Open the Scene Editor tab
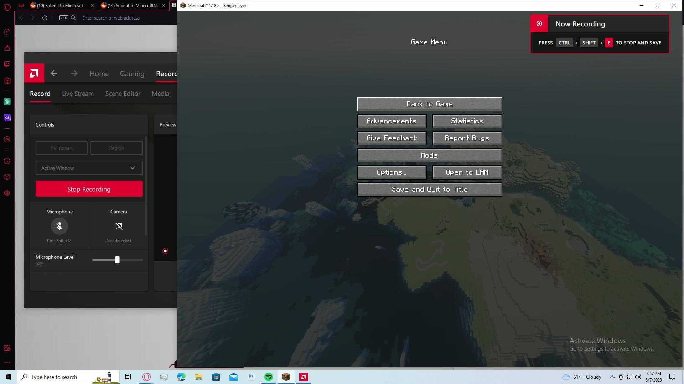The image size is (684, 384). tap(123, 94)
